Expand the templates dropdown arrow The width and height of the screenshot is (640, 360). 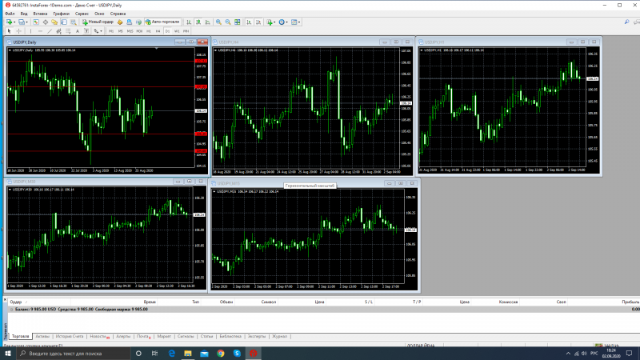pos(299,22)
